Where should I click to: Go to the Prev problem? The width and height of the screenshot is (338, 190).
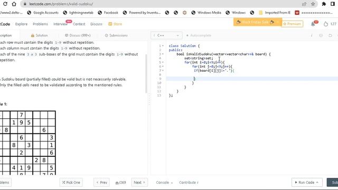click(x=101, y=183)
